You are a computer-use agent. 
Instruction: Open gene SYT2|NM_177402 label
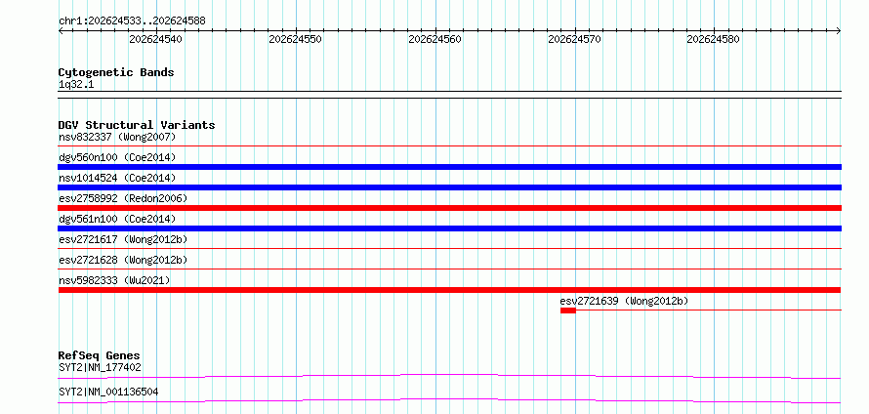tap(100, 367)
